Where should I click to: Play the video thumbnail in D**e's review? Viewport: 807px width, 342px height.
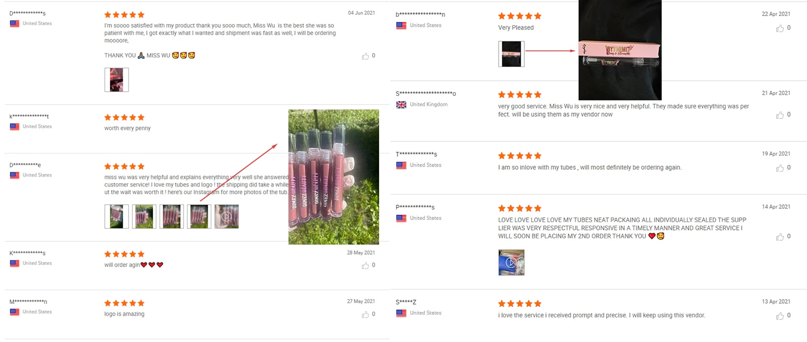[227, 216]
